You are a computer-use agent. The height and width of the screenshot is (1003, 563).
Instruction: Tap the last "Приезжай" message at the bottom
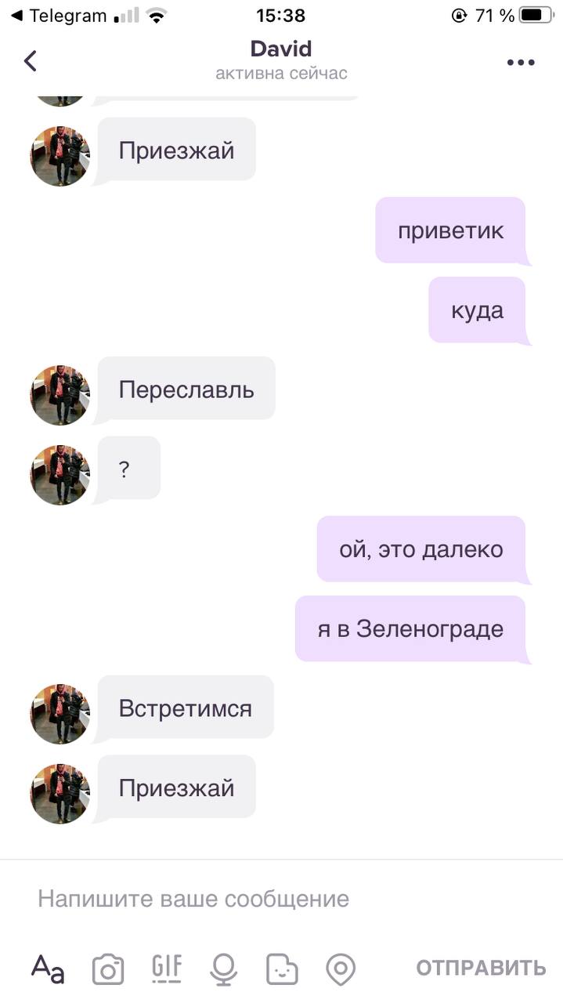coord(177,788)
